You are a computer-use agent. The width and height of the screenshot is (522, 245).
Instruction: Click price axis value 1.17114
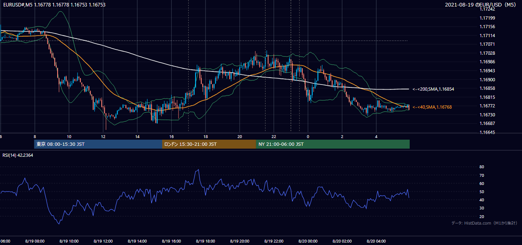(487, 36)
